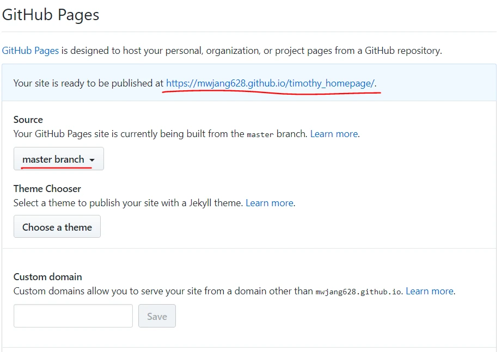The width and height of the screenshot is (501, 352).
Task: Click the 'Your site is ready' banner text
Action: 88,83
